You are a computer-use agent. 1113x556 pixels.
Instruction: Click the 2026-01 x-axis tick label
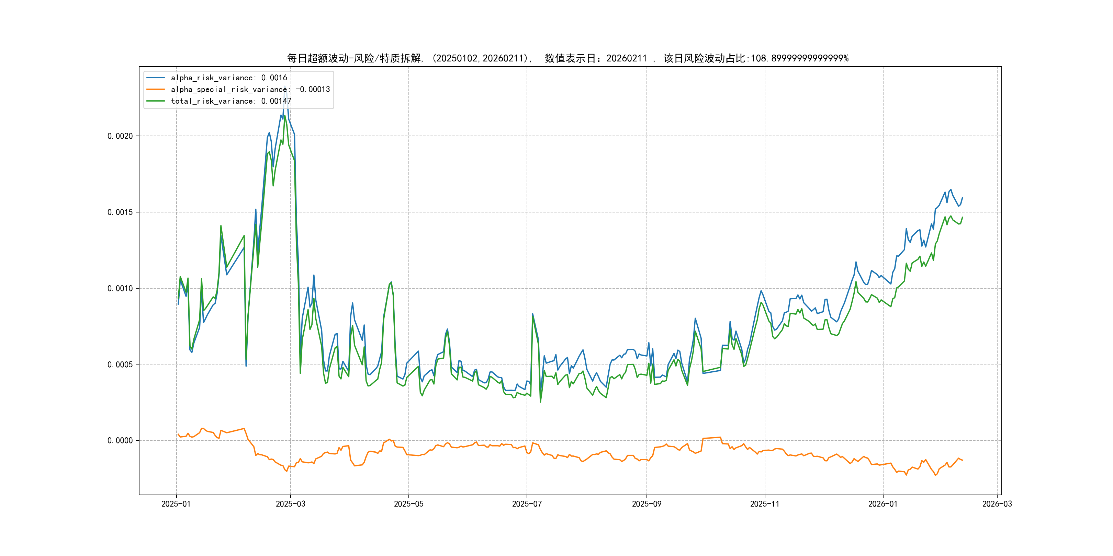[x=883, y=504]
